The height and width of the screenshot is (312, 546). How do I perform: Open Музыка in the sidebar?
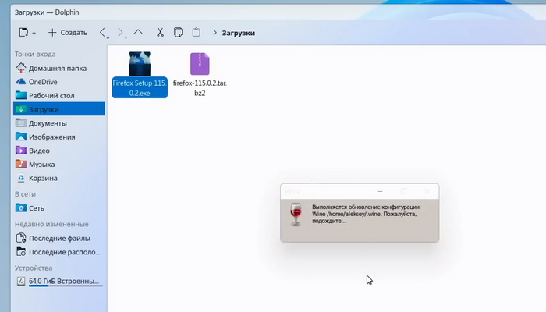coord(58,164)
